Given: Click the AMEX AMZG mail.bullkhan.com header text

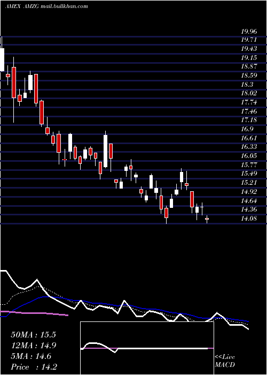Looking at the screenshot, I should tap(46, 6).
